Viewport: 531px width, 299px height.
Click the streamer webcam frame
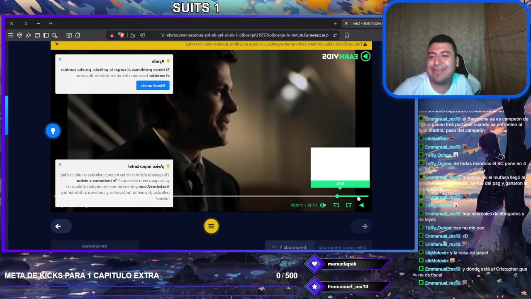tap(456, 49)
